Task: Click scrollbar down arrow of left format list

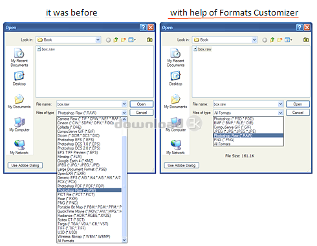Action: point(124,240)
